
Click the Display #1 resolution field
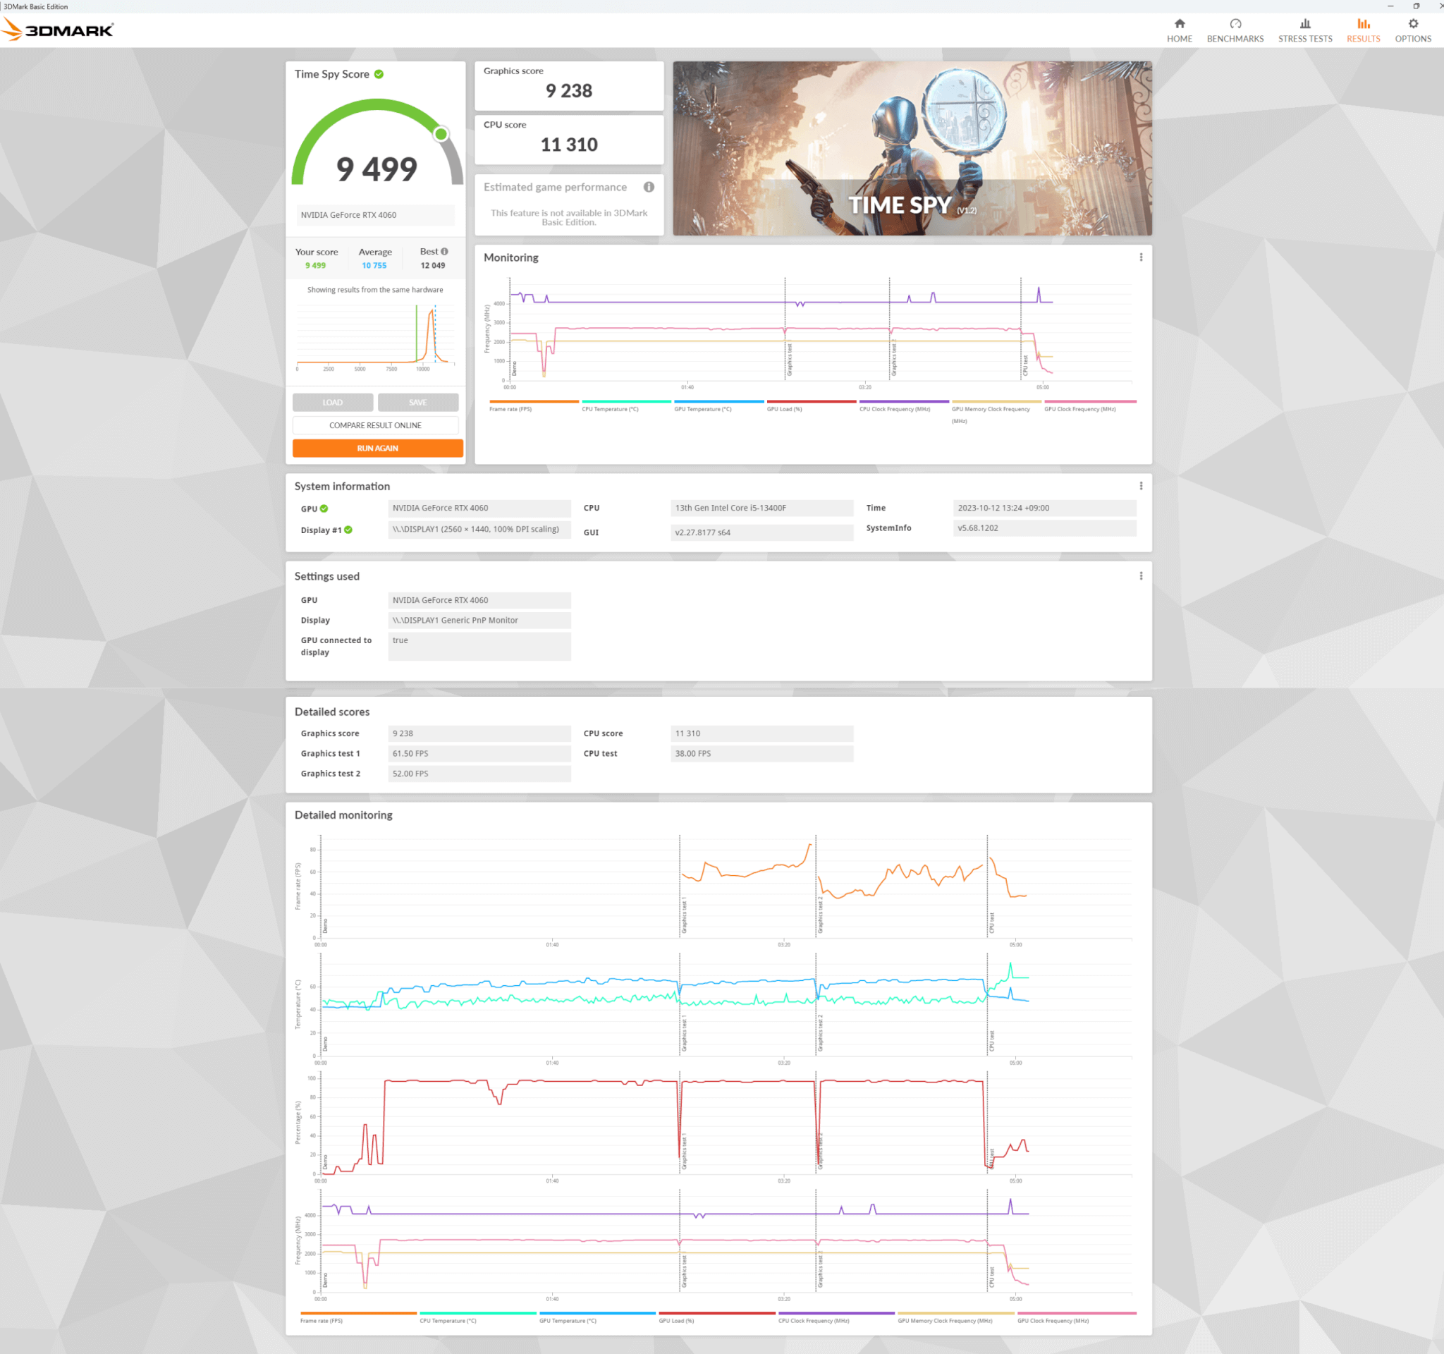click(479, 529)
